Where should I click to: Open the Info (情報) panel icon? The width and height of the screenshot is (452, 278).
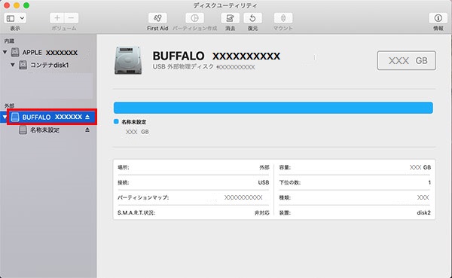[x=438, y=18]
